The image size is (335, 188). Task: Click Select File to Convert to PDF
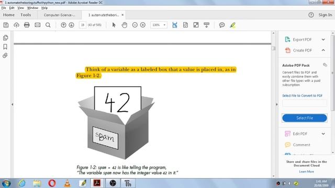pyautogui.click(x=303, y=96)
